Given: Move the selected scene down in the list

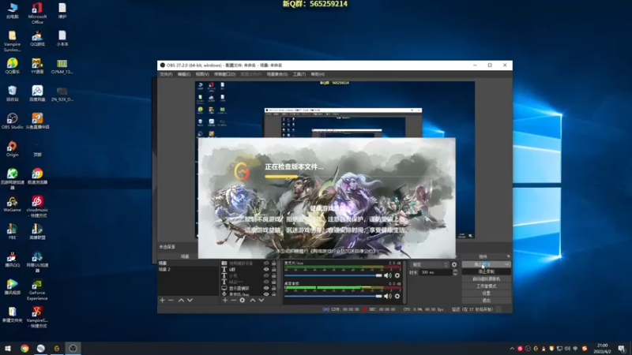Looking at the screenshot, I should pos(190,301).
